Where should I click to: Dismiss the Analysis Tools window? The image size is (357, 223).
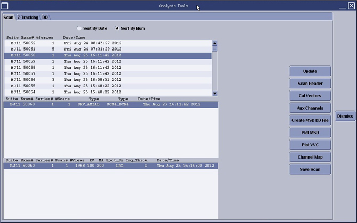click(345, 117)
